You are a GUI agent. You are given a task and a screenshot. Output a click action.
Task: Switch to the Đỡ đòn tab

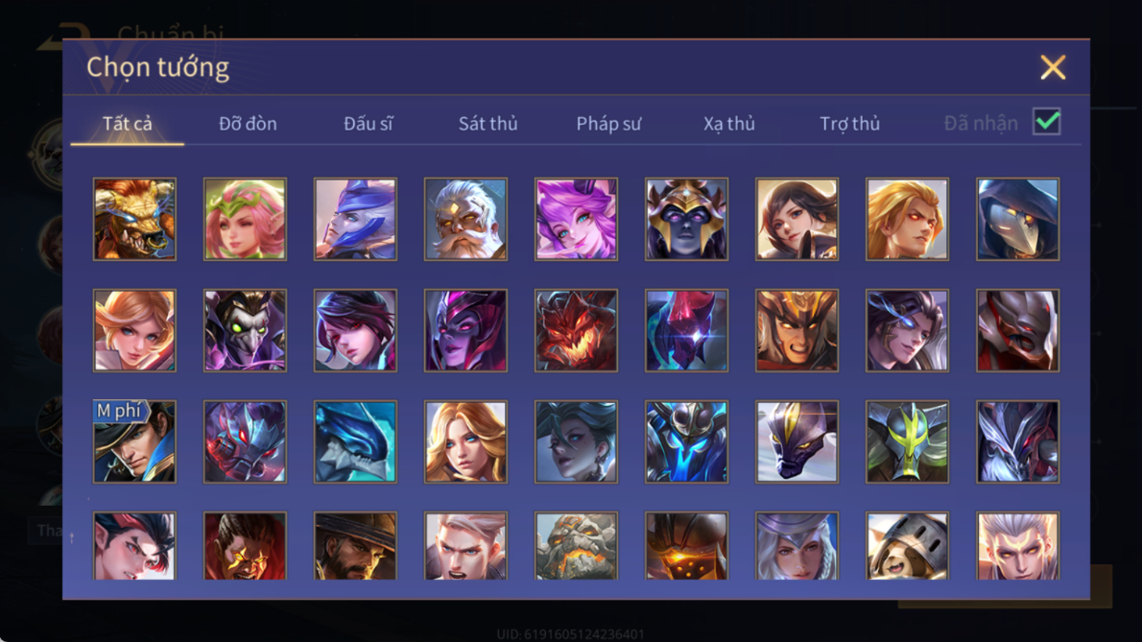(248, 124)
